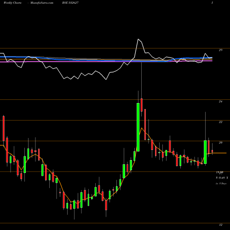Click the 'BSE 532627' symbol label

70,3
